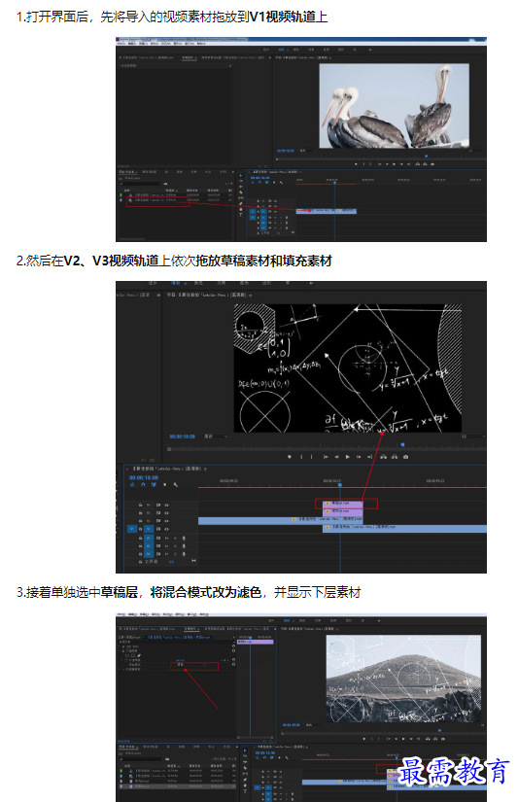Click Add Marker in step 2 monitor transport

click(x=290, y=457)
